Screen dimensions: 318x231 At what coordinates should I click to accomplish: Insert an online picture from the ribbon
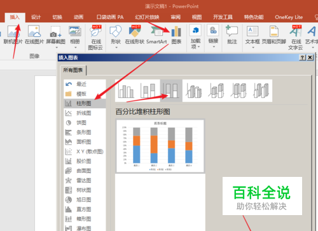point(34,34)
